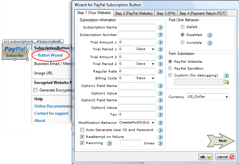Select the Disabled post click radio
239x164 pixels.
pos(183,35)
